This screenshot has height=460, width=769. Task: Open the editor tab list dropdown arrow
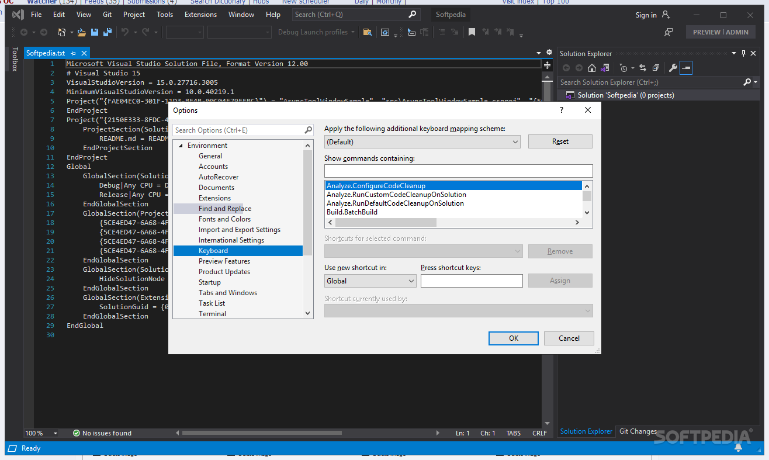539,53
